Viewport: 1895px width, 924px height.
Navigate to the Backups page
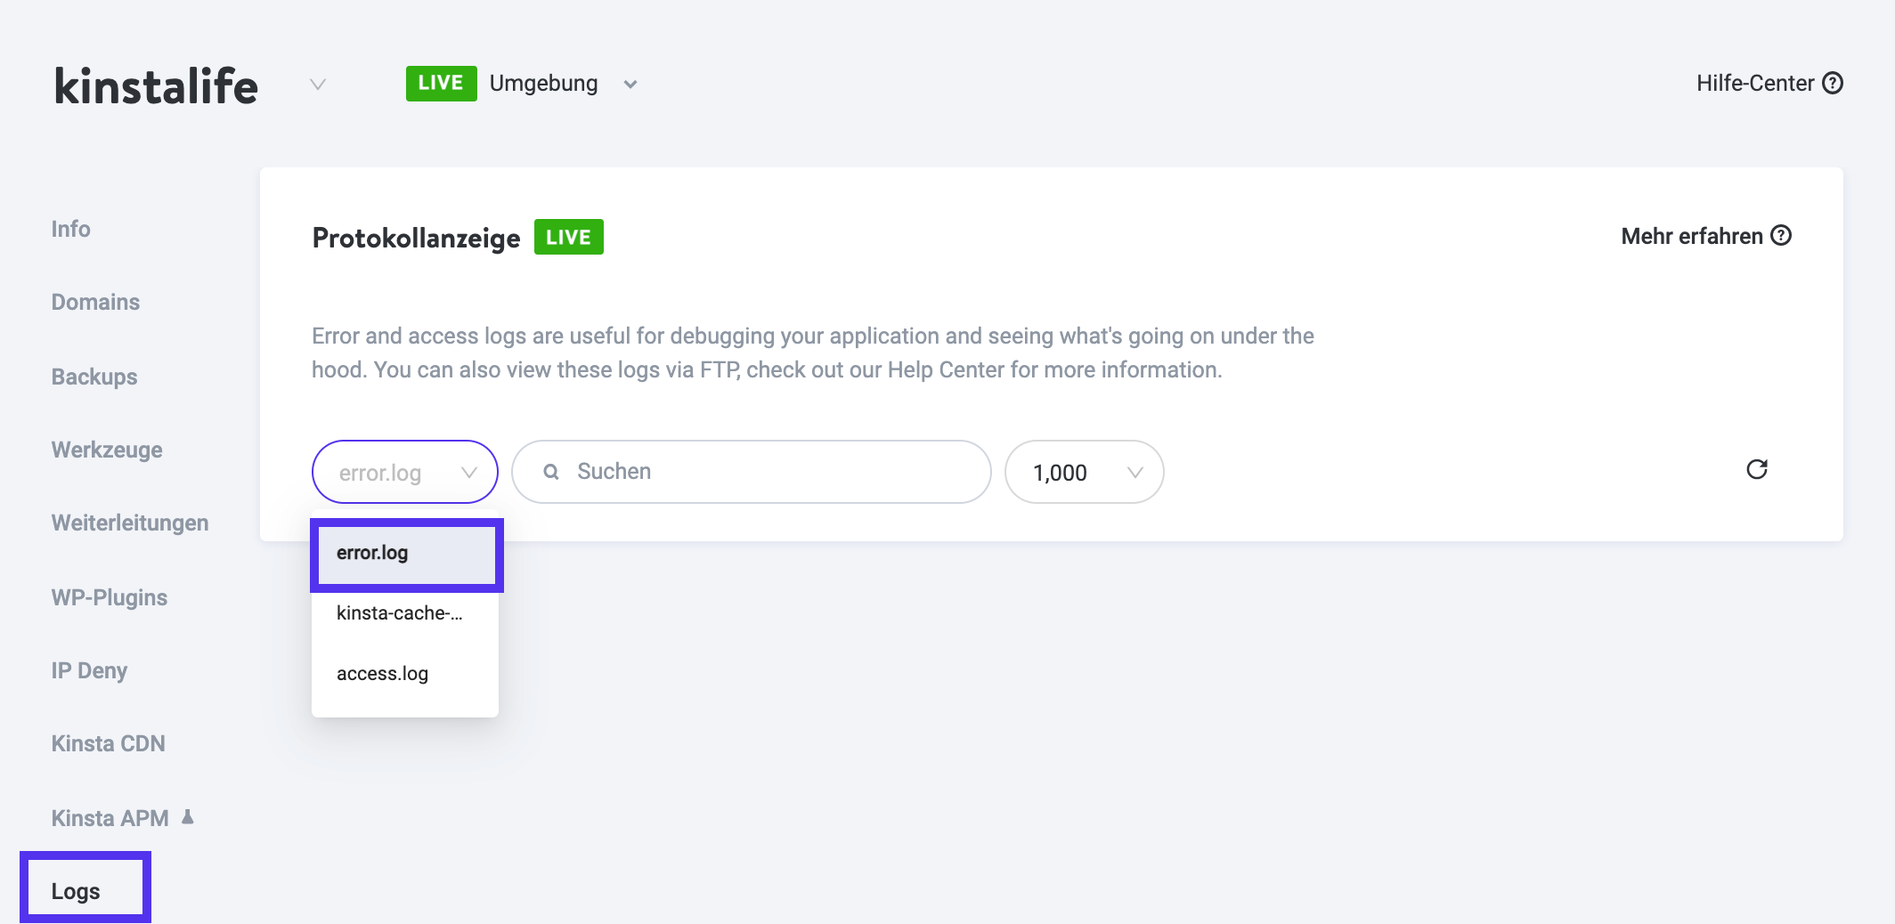tap(93, 376)
